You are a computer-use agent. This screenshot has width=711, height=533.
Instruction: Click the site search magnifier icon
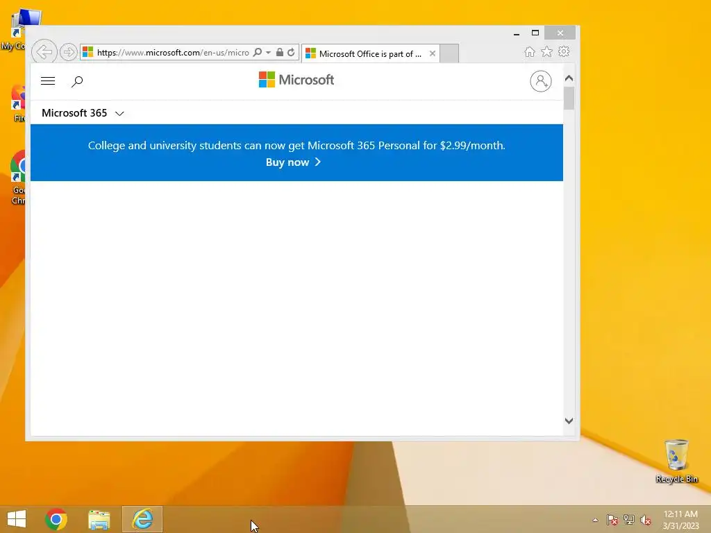click(x=77, y=82)
